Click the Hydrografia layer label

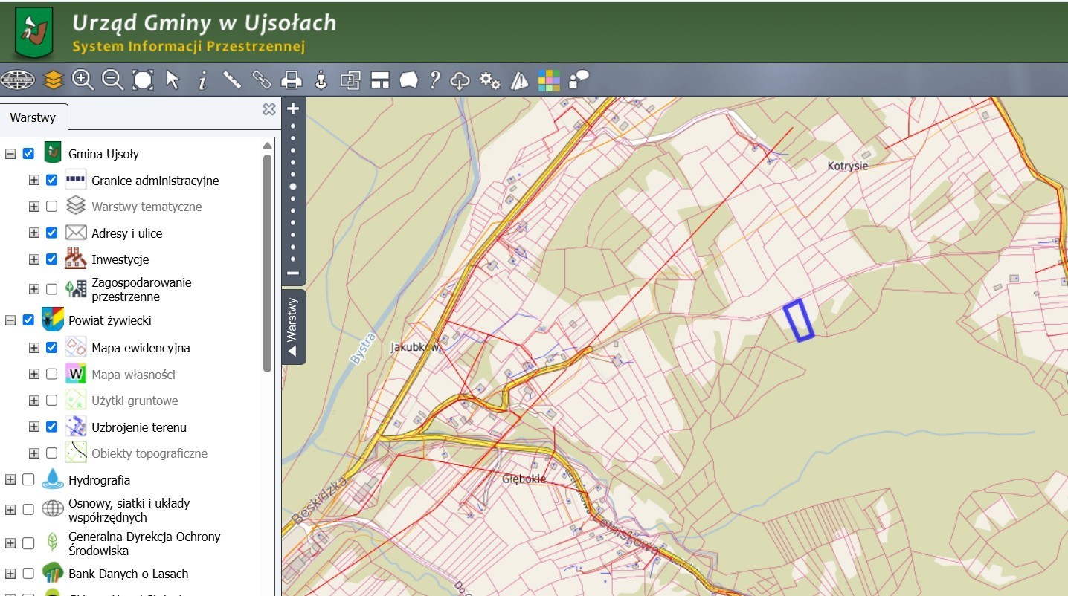click(x=99, y=480)
